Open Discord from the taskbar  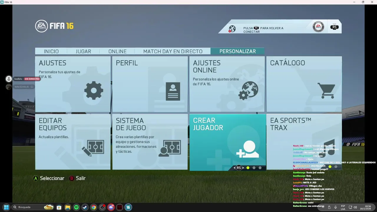click(x=111, y=207)
